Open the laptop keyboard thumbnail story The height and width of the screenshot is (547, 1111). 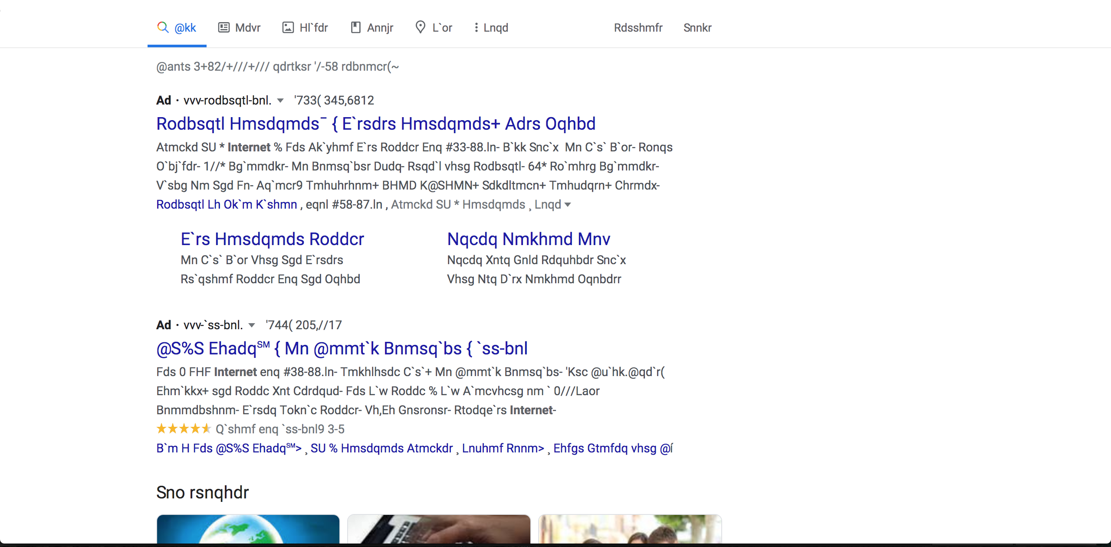(439, 529)
